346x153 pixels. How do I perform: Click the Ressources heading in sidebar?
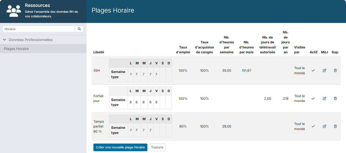click(38, 5)
